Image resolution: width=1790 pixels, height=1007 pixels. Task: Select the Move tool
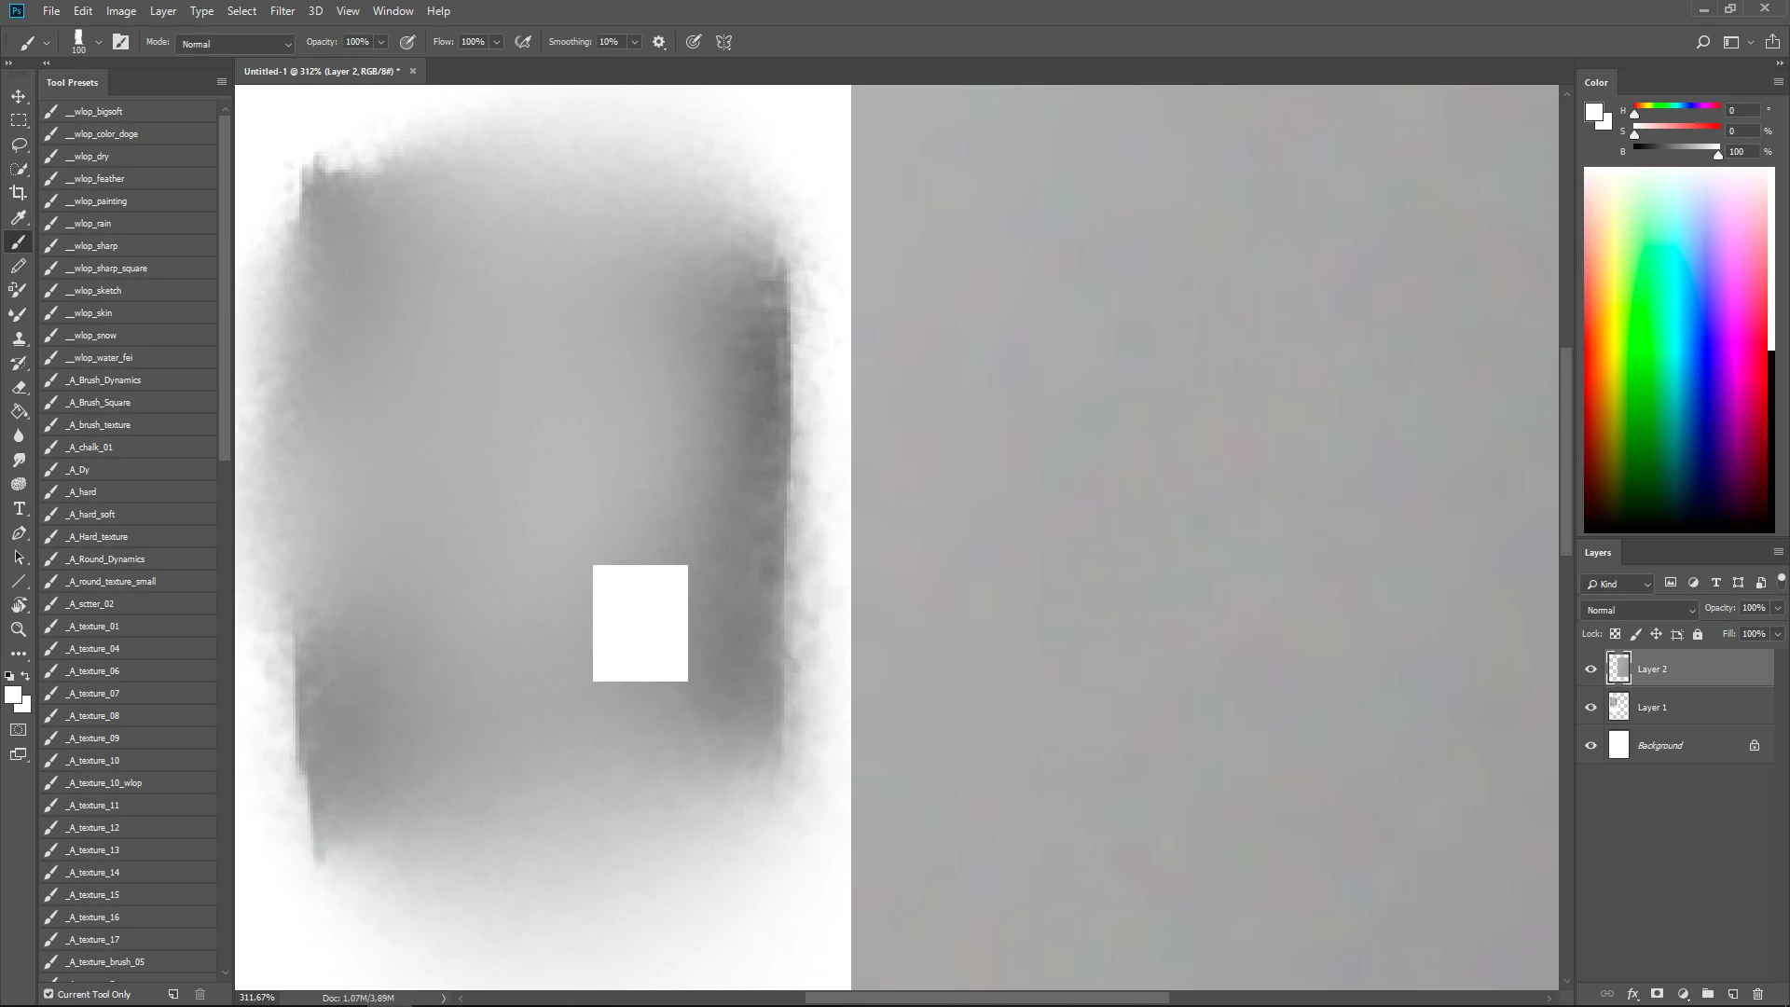[x=19, y=97]
